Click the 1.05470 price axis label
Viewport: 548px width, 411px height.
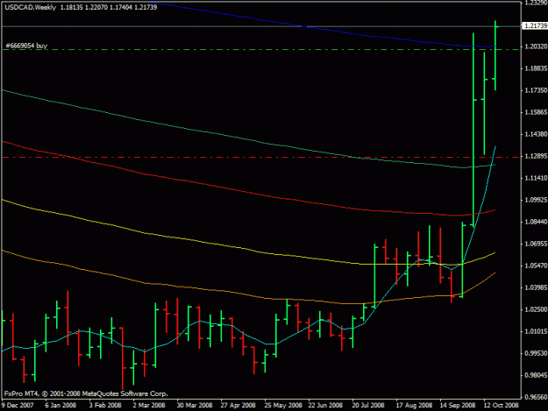(536, 266)
